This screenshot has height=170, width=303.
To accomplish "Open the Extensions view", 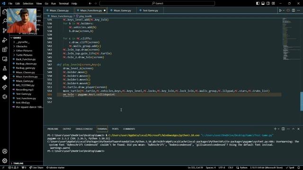I will pyautogui.click(x=5, y=49).
